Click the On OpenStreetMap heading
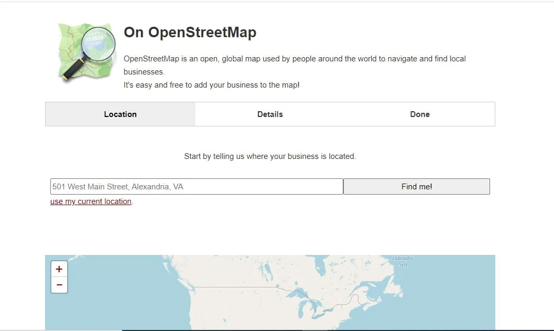Viewport: 554px width, 331px height. click(x=190, y=32)
